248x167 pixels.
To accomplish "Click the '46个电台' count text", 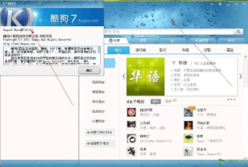I will (x=136, y=101).
